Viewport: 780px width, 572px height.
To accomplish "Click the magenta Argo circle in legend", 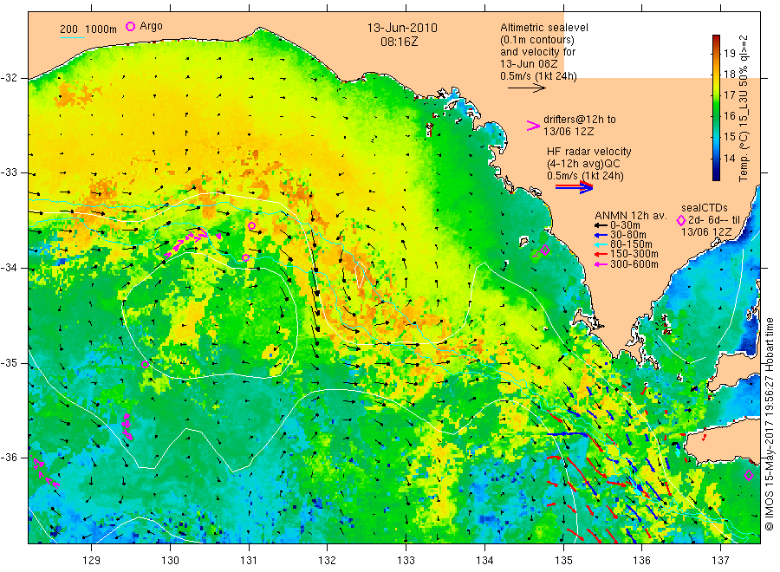I will pyautogui.click(x=130, y=26).
